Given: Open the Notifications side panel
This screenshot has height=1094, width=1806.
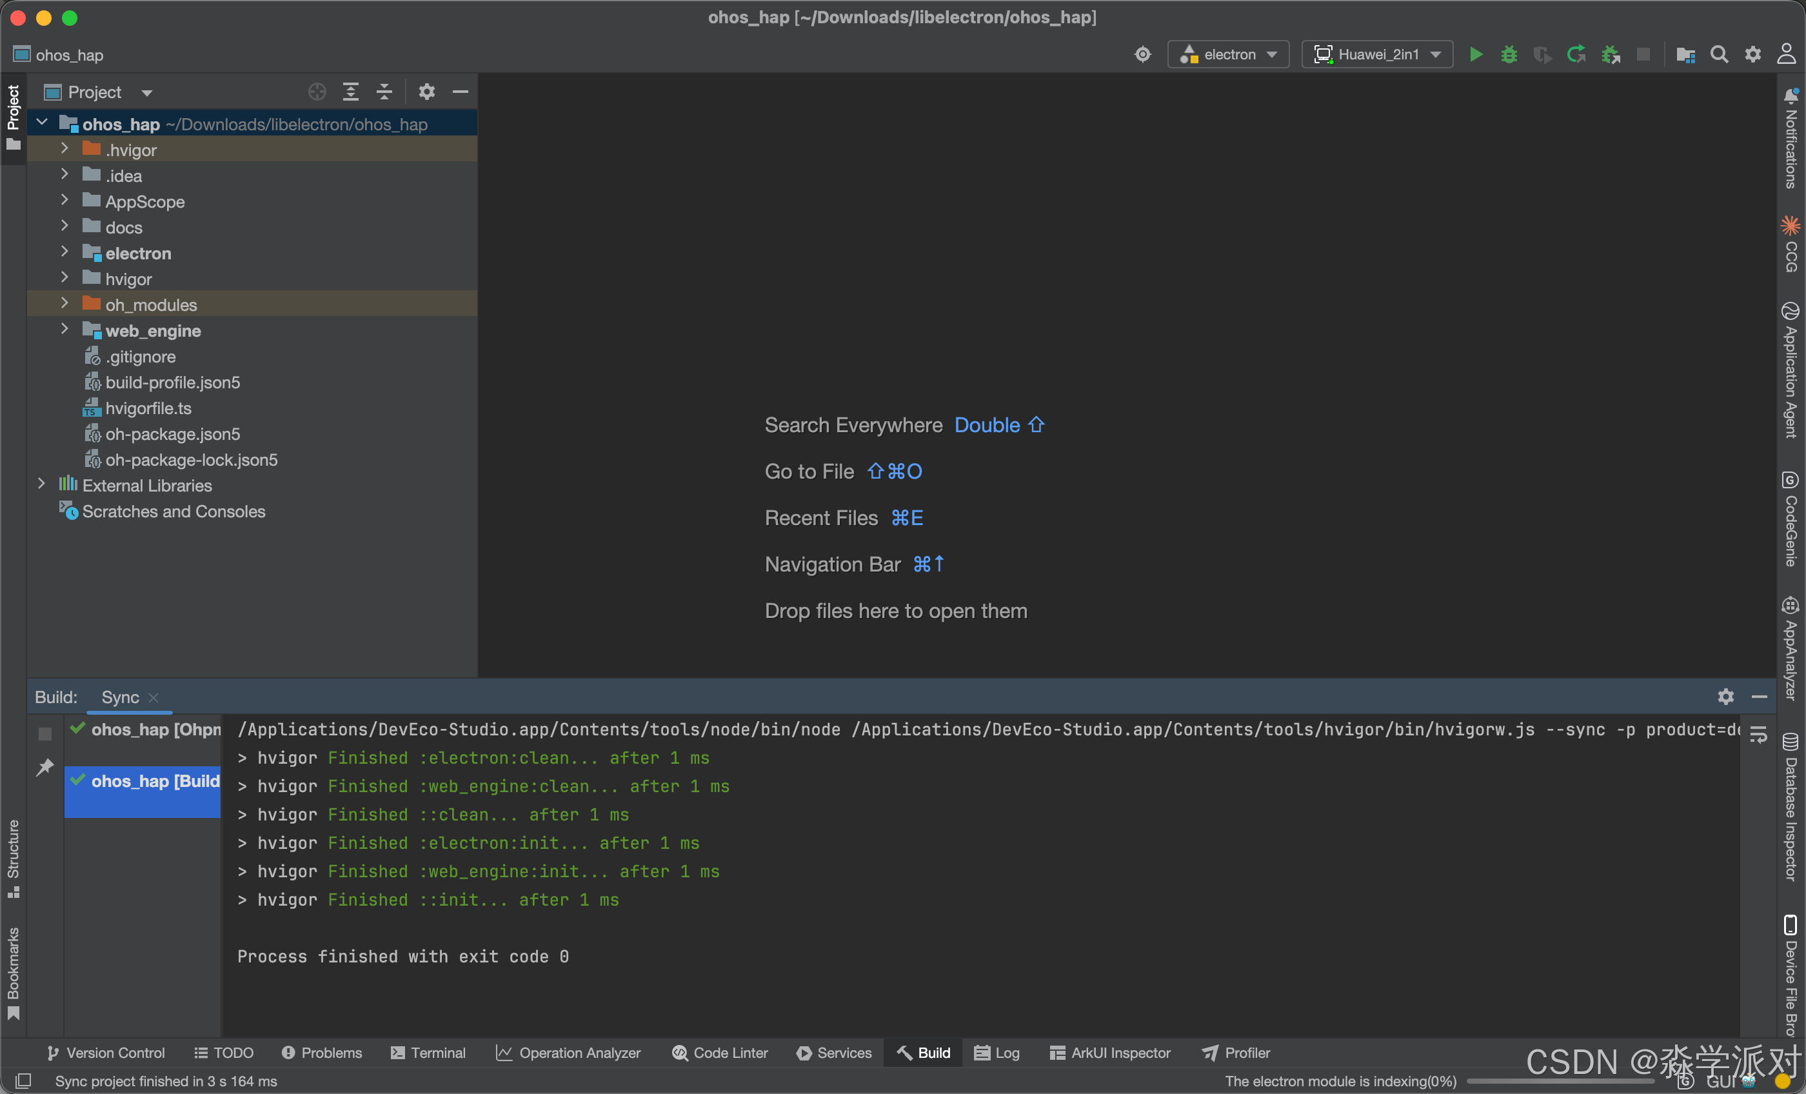Looking at the screenshot, I should pos(1791,138).
